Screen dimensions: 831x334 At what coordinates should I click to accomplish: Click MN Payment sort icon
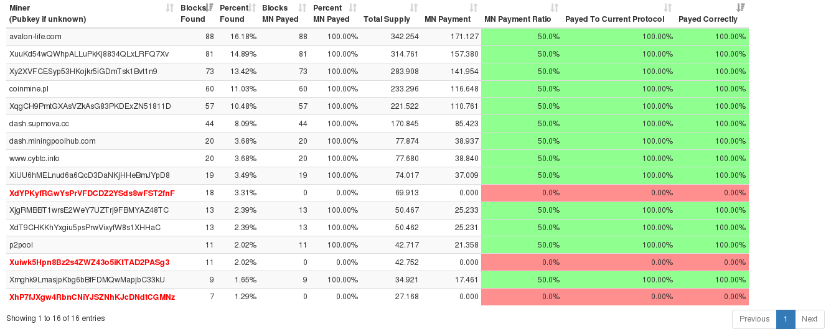pos(474,7)
